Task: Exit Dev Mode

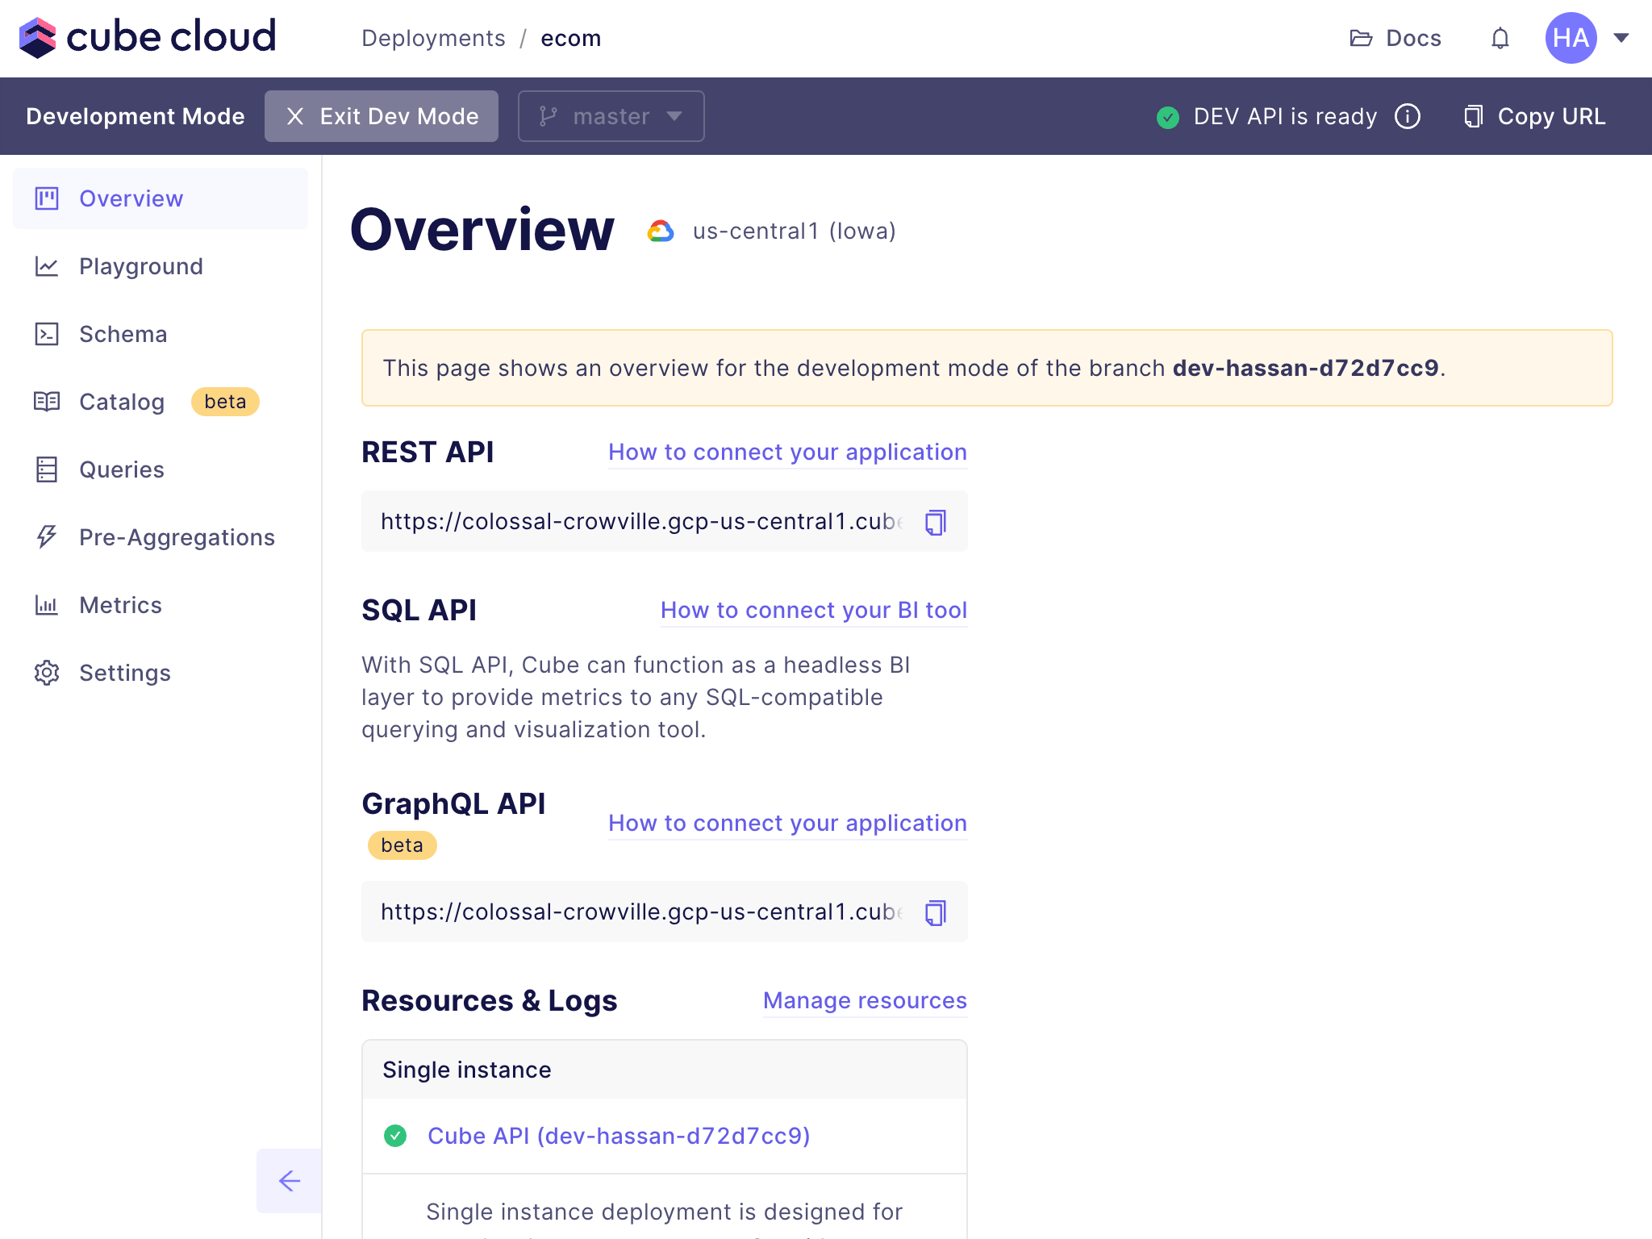Action: 382,116
